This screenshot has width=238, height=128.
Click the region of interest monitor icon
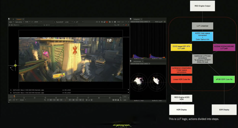(104, 22)
